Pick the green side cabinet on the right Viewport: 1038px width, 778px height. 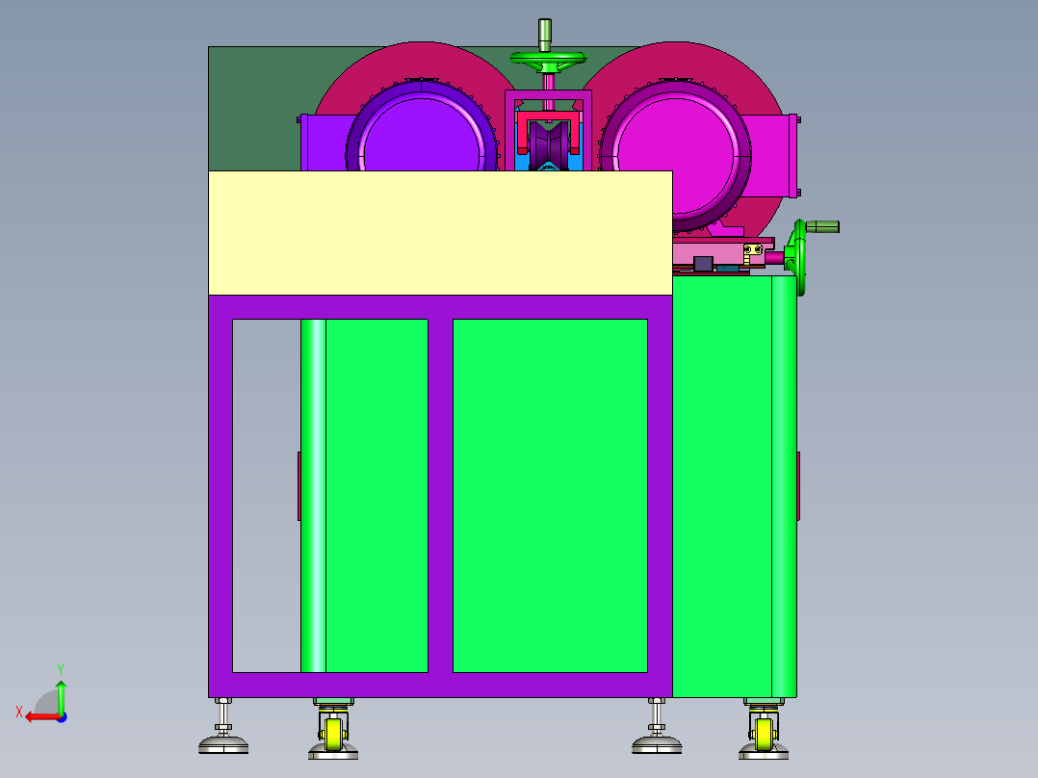734,486
